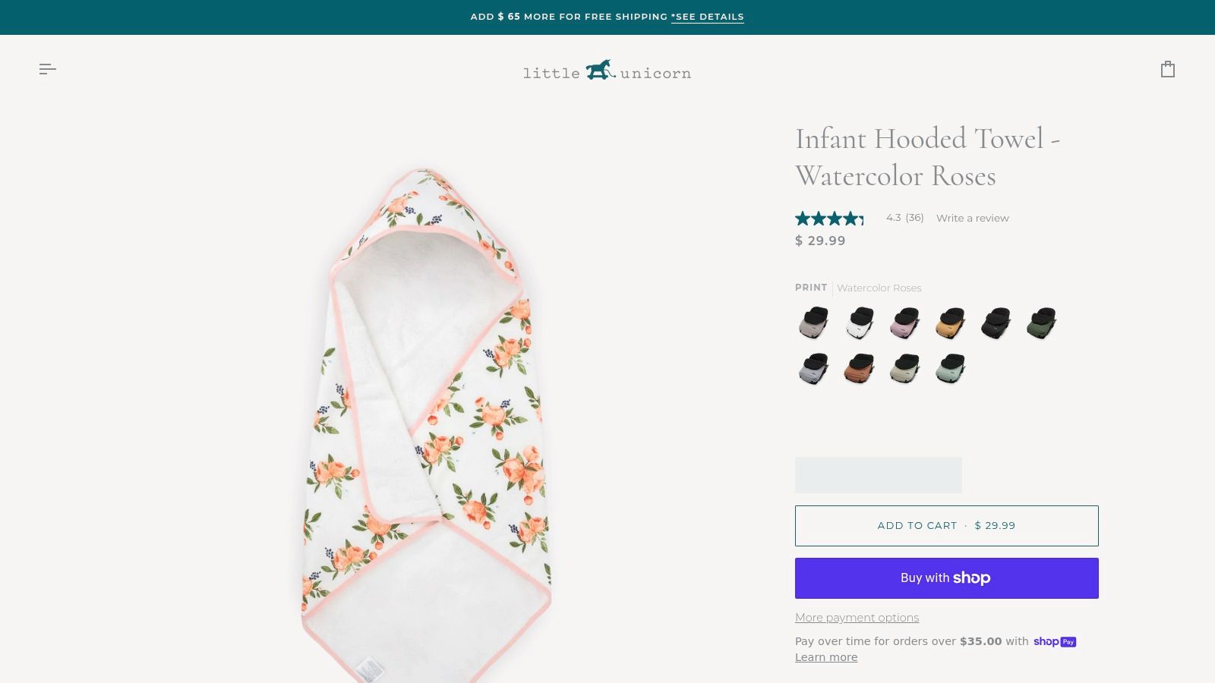Select the white print thumbnail
Screen dimensions: 1215x683
click(x=858, y=323)
